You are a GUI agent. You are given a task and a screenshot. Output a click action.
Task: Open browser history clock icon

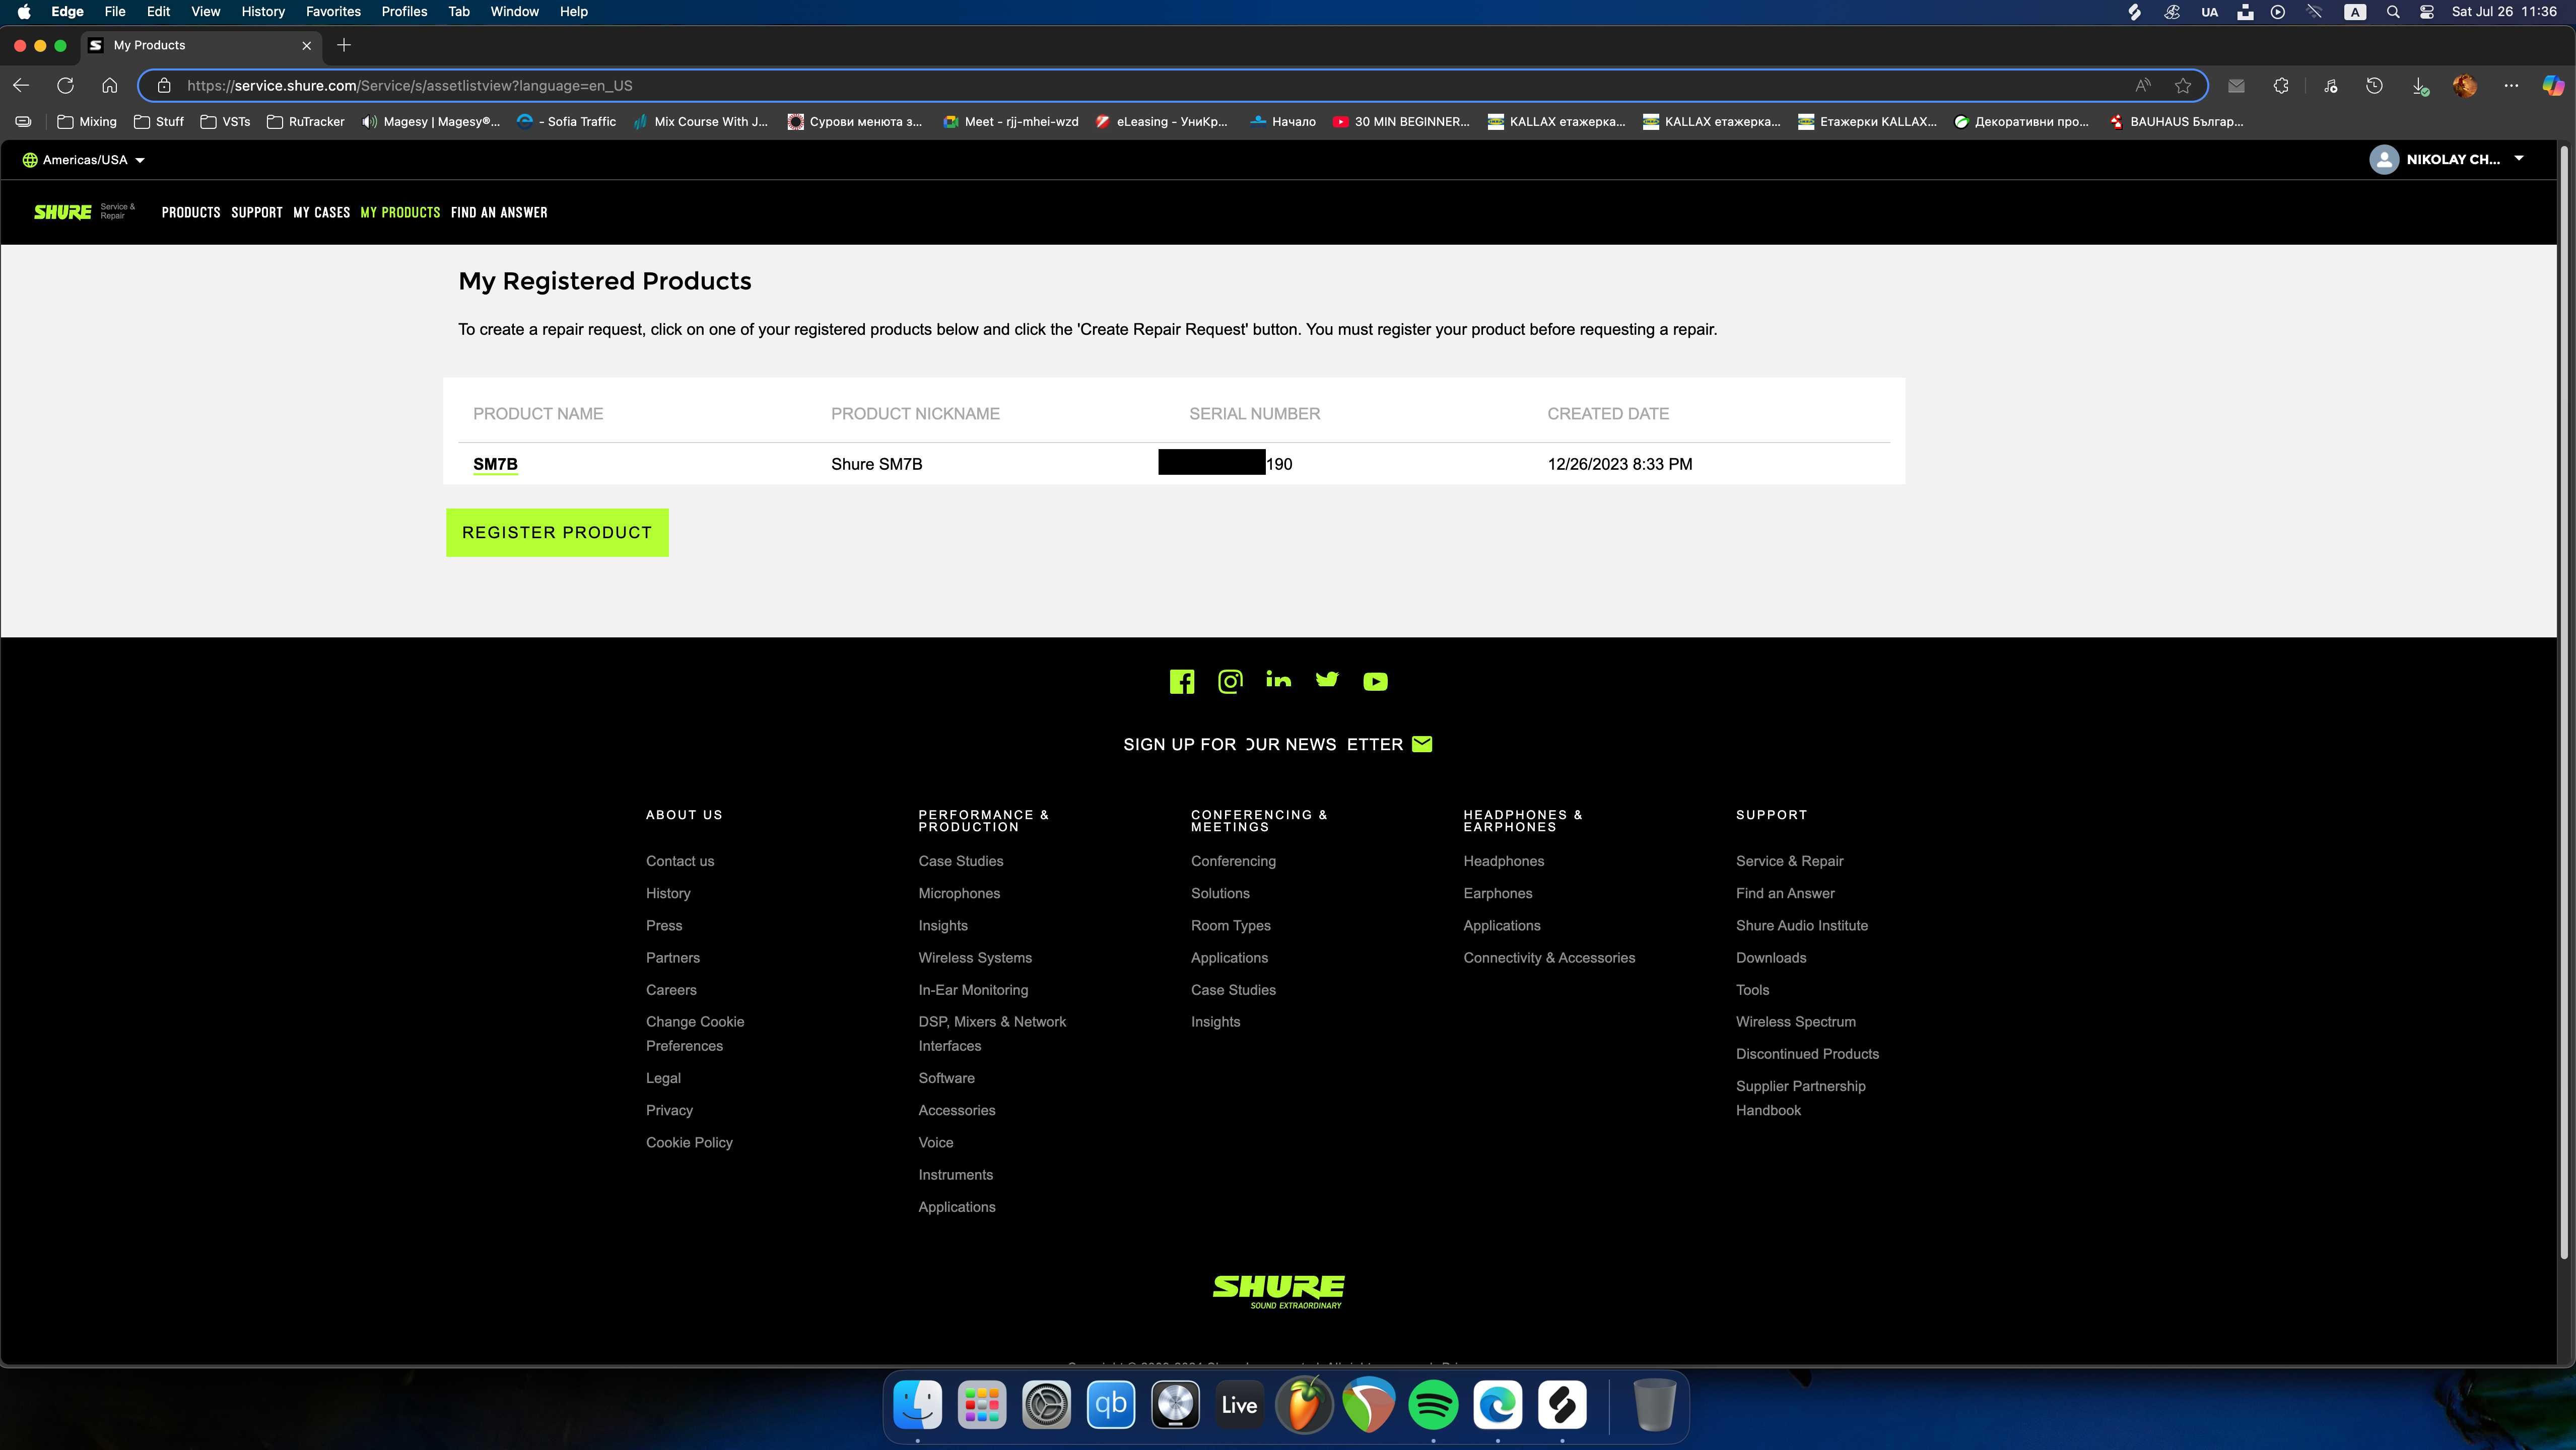2374,86
